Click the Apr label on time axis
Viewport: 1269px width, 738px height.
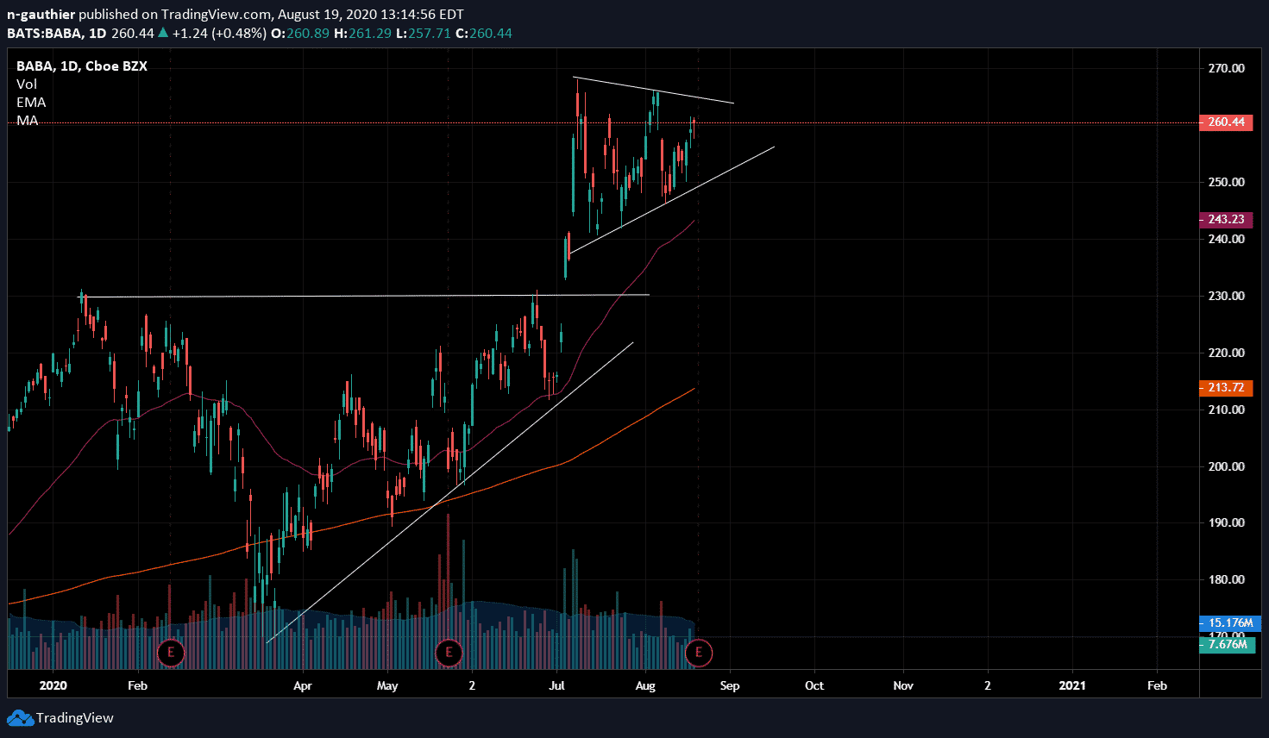click(303, 686)
